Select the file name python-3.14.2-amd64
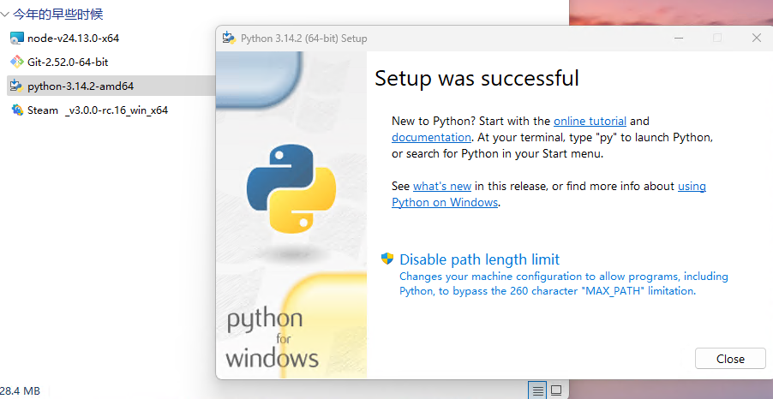773x399 pixels. [x=81, y=86]
